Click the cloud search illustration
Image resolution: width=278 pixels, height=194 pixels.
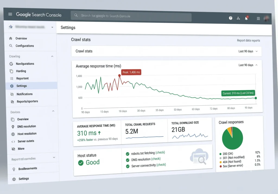click(199, 156)
